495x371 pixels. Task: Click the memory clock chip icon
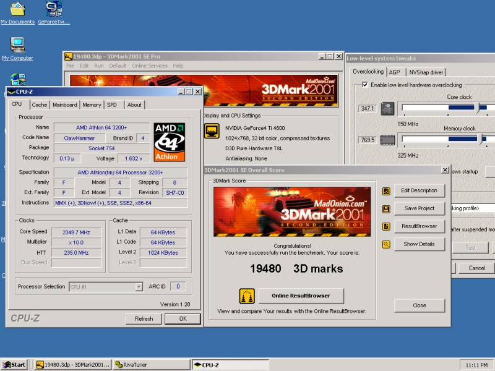[387, 140]
